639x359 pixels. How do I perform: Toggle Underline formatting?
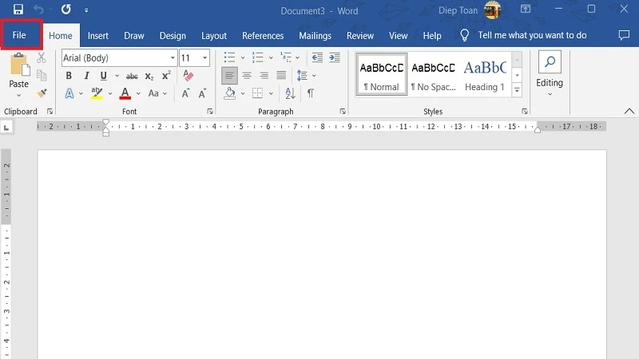pos(104,76)
